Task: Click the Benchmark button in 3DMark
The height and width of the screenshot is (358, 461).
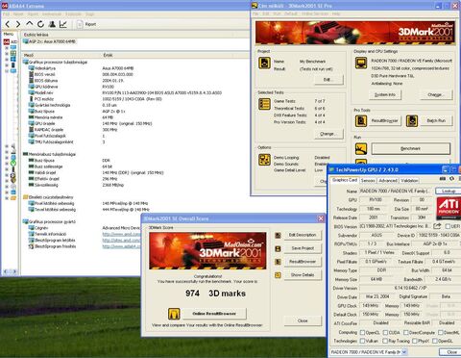Action: click(x=410, y=148)
